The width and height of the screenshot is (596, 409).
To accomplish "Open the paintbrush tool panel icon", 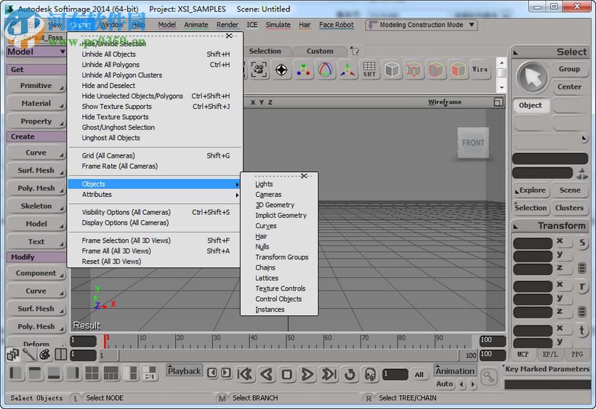I will click(x=29, y=355).
